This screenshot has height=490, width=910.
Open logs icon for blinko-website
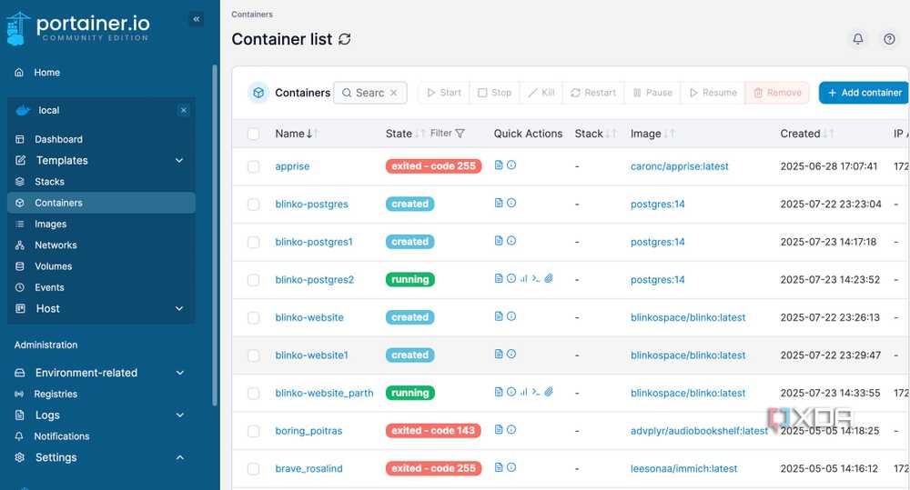click(499, 316)
